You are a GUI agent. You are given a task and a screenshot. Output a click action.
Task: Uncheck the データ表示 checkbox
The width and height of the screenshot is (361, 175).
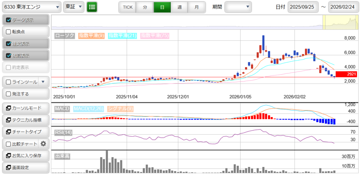coord(9,20)
